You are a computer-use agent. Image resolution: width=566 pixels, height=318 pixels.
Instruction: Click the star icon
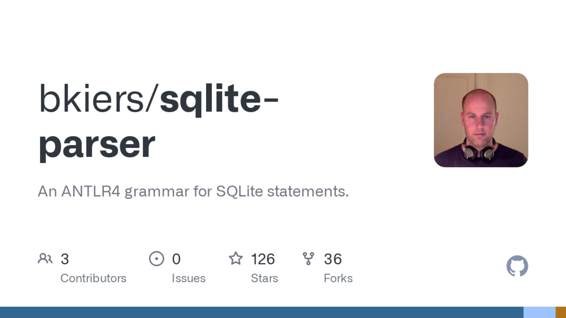pyautogui.click(x=236, y=259)
